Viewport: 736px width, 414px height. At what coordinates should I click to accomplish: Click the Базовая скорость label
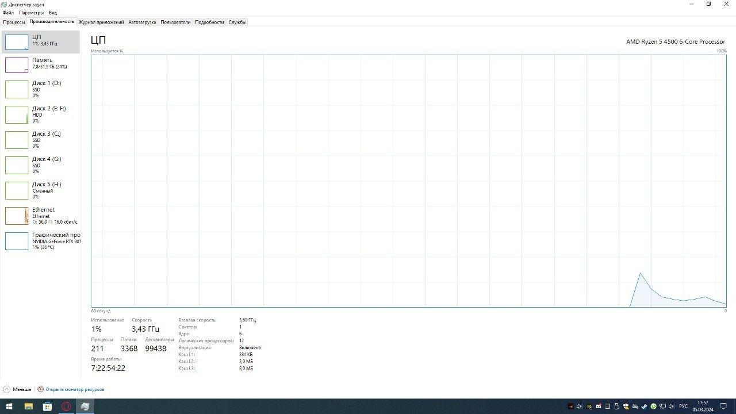click(197, 320)
